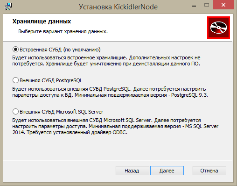Click the subtitle 'Выберите вариант хранения данных'
This screenshot has height=186, width=237.
click(x=63, y=31)
